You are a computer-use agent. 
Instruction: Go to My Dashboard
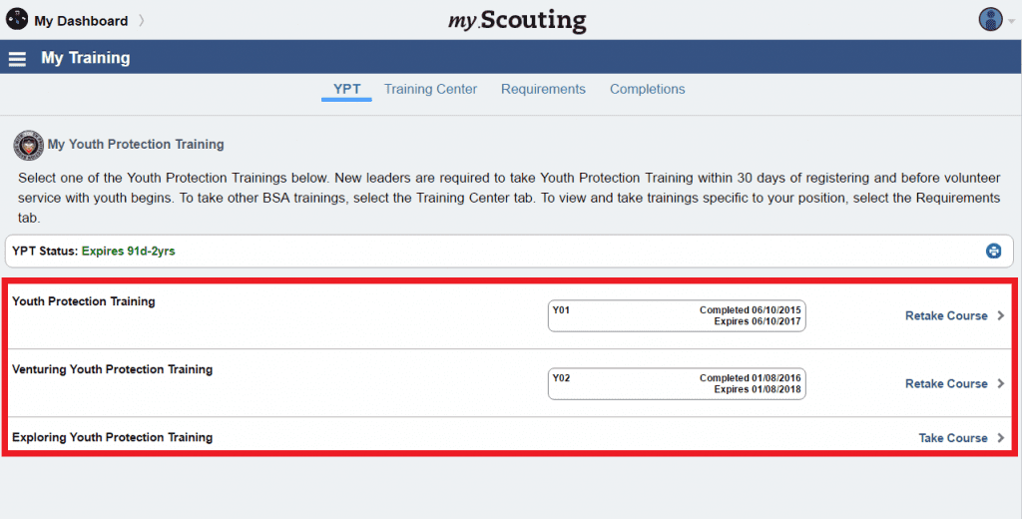(81, 21)
